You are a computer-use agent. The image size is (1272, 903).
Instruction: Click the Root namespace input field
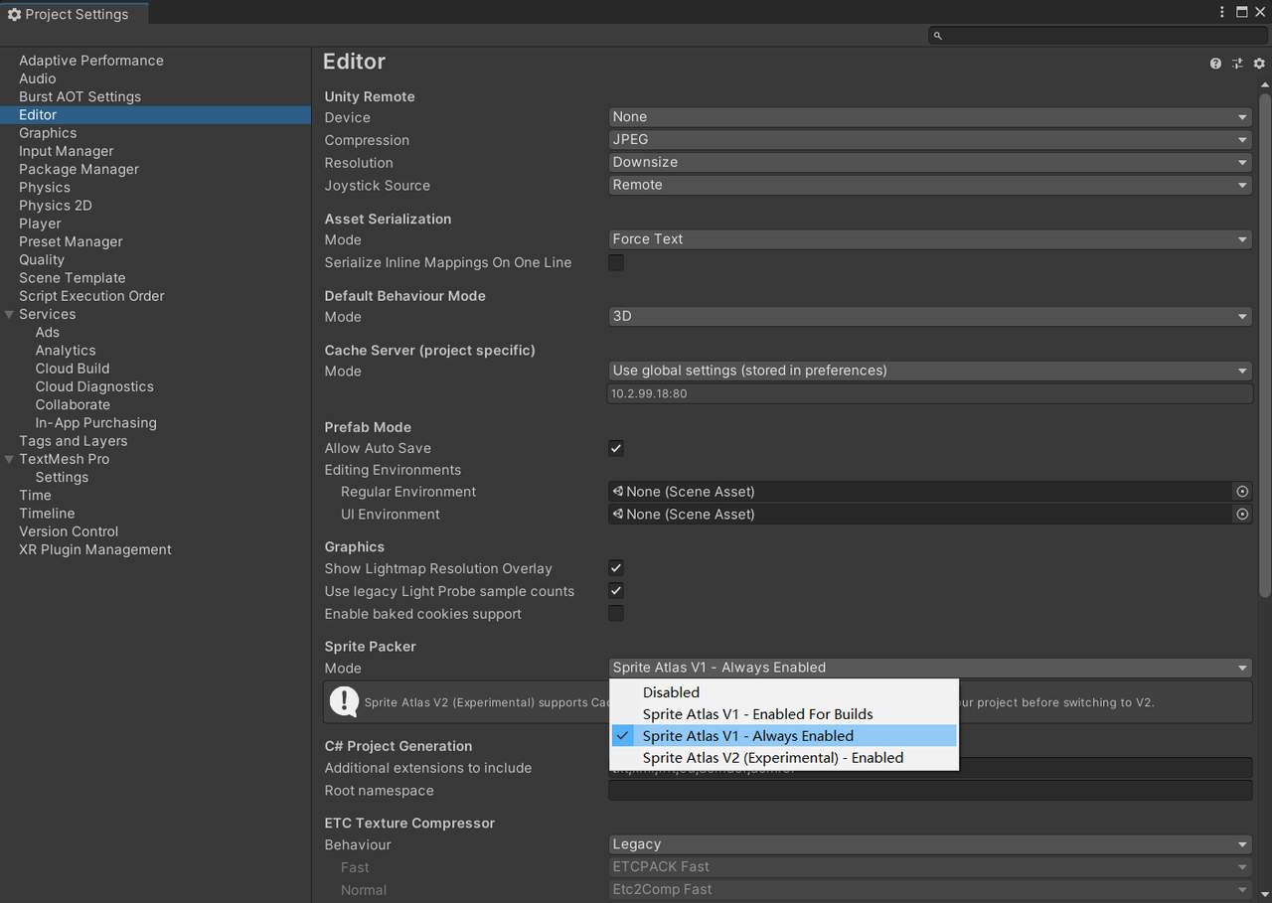930,791
